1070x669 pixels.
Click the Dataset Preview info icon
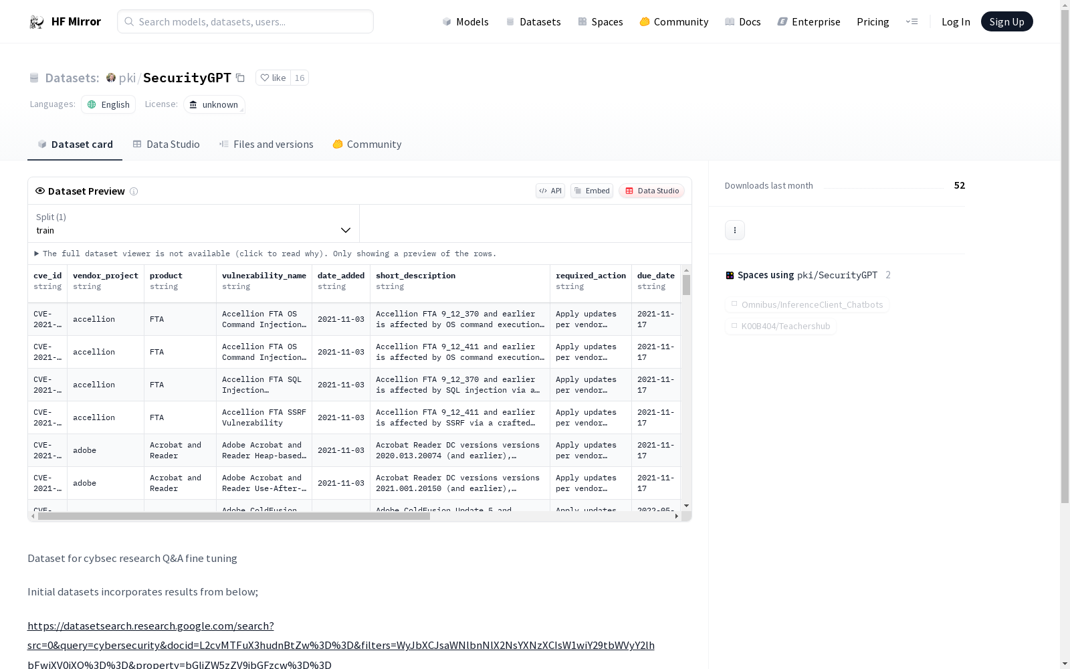click(x=134, y=191)
